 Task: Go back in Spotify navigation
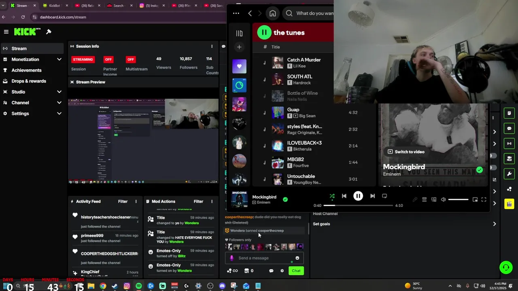tap(250, 13)
